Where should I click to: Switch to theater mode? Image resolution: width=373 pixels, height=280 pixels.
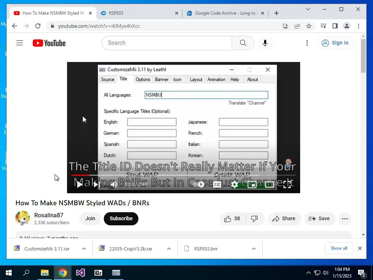(x=269, y=184)
